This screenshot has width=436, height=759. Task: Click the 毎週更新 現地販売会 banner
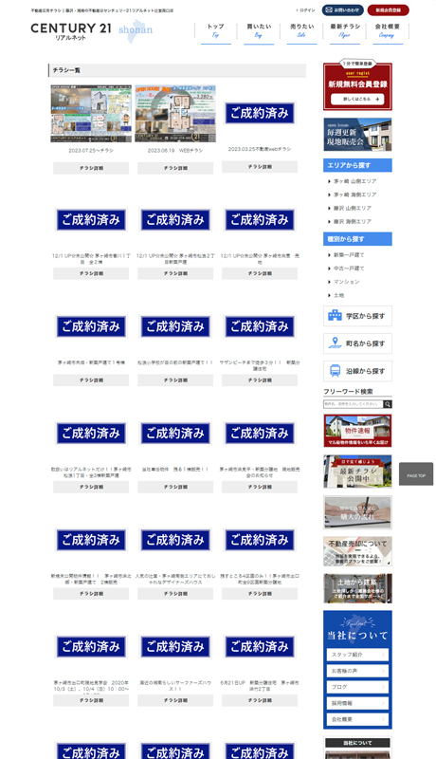(357, 135)
